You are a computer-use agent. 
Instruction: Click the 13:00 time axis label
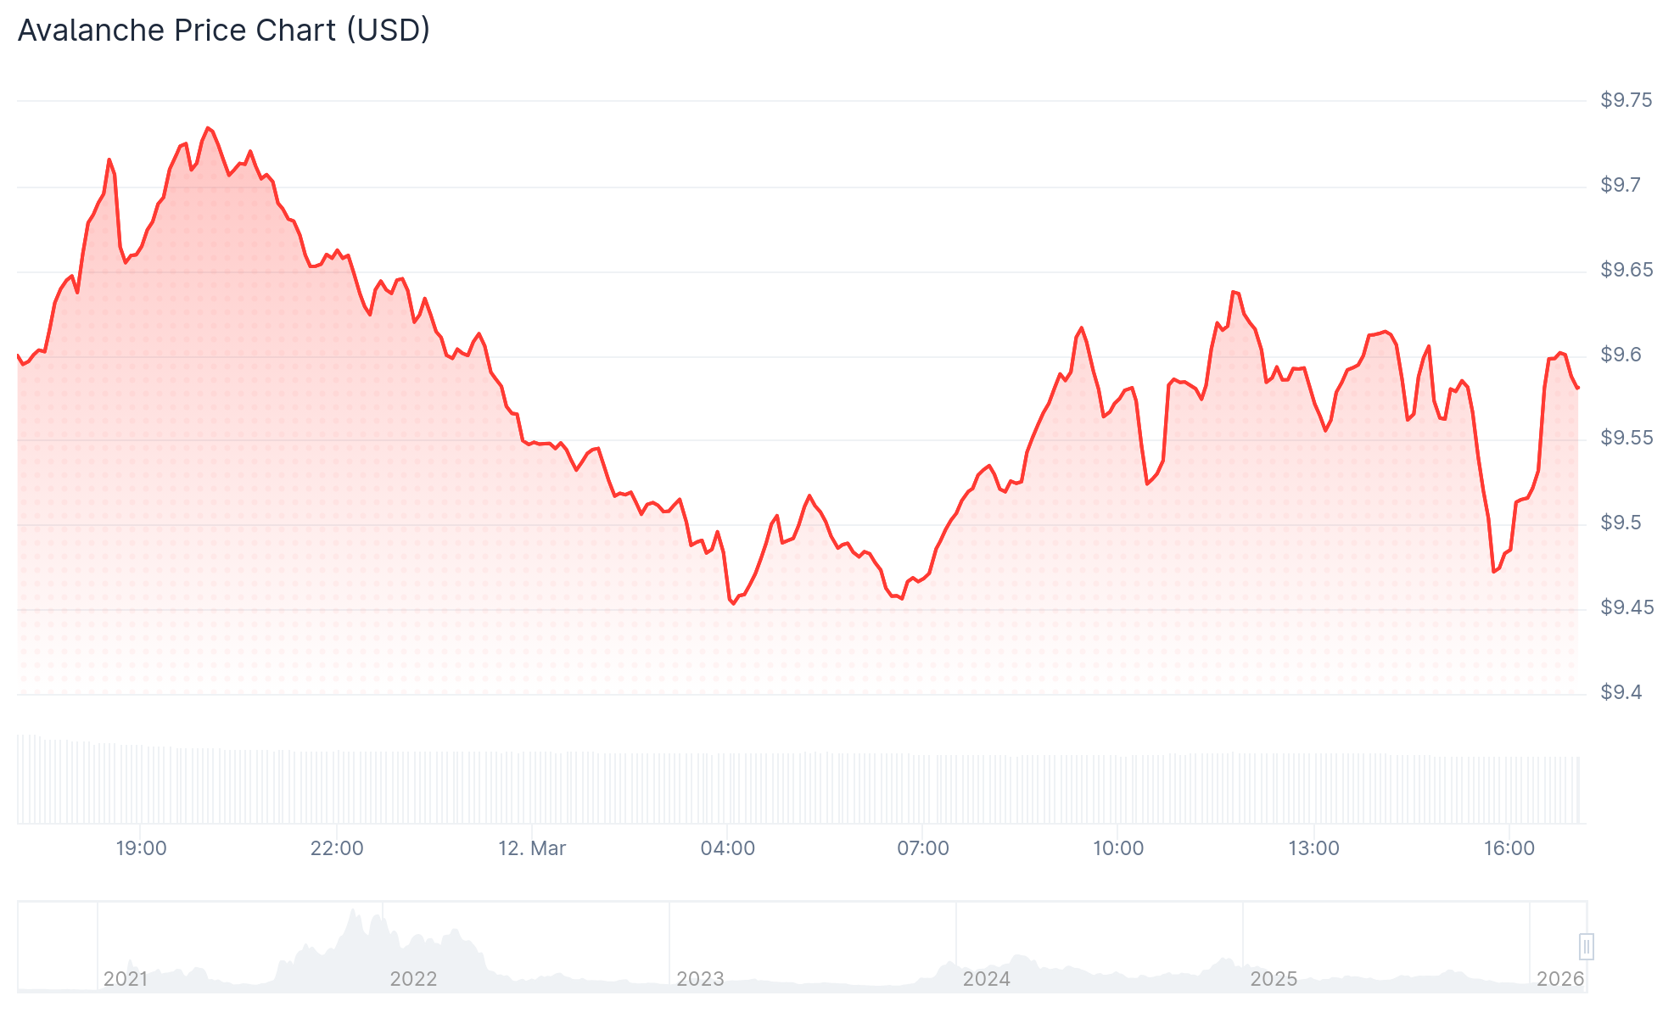[x=1314, y=848]
